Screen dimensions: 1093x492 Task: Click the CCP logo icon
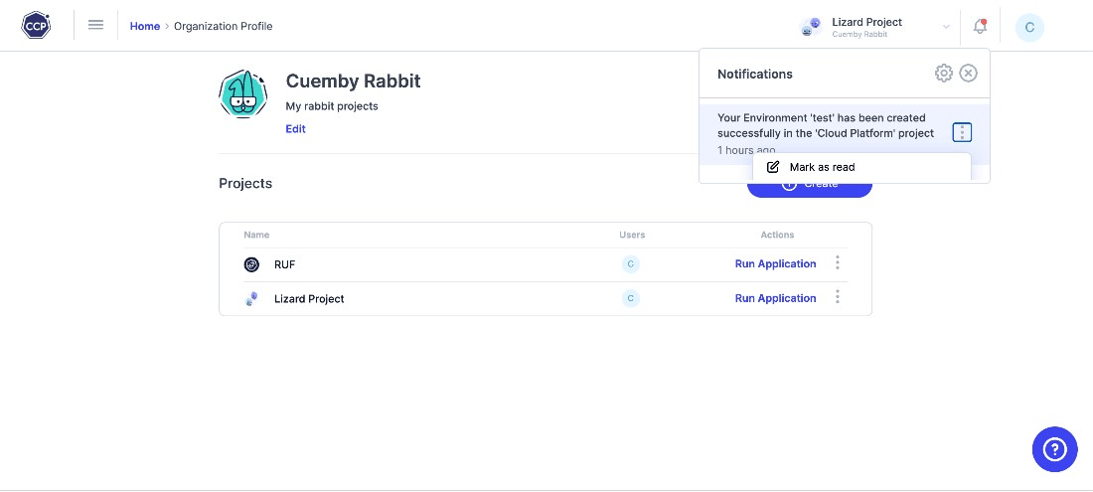tap(36, 26)
